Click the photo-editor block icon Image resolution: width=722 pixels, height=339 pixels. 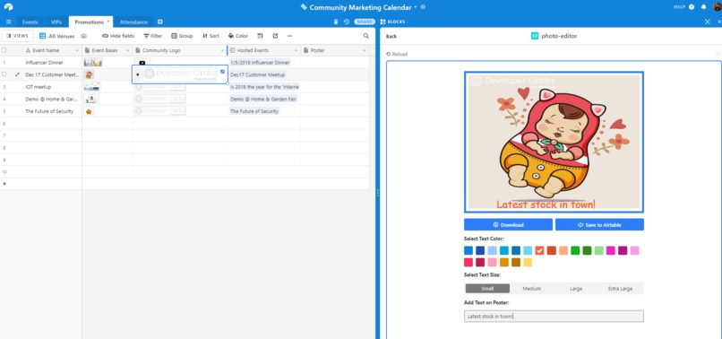(x=535, y=36)
